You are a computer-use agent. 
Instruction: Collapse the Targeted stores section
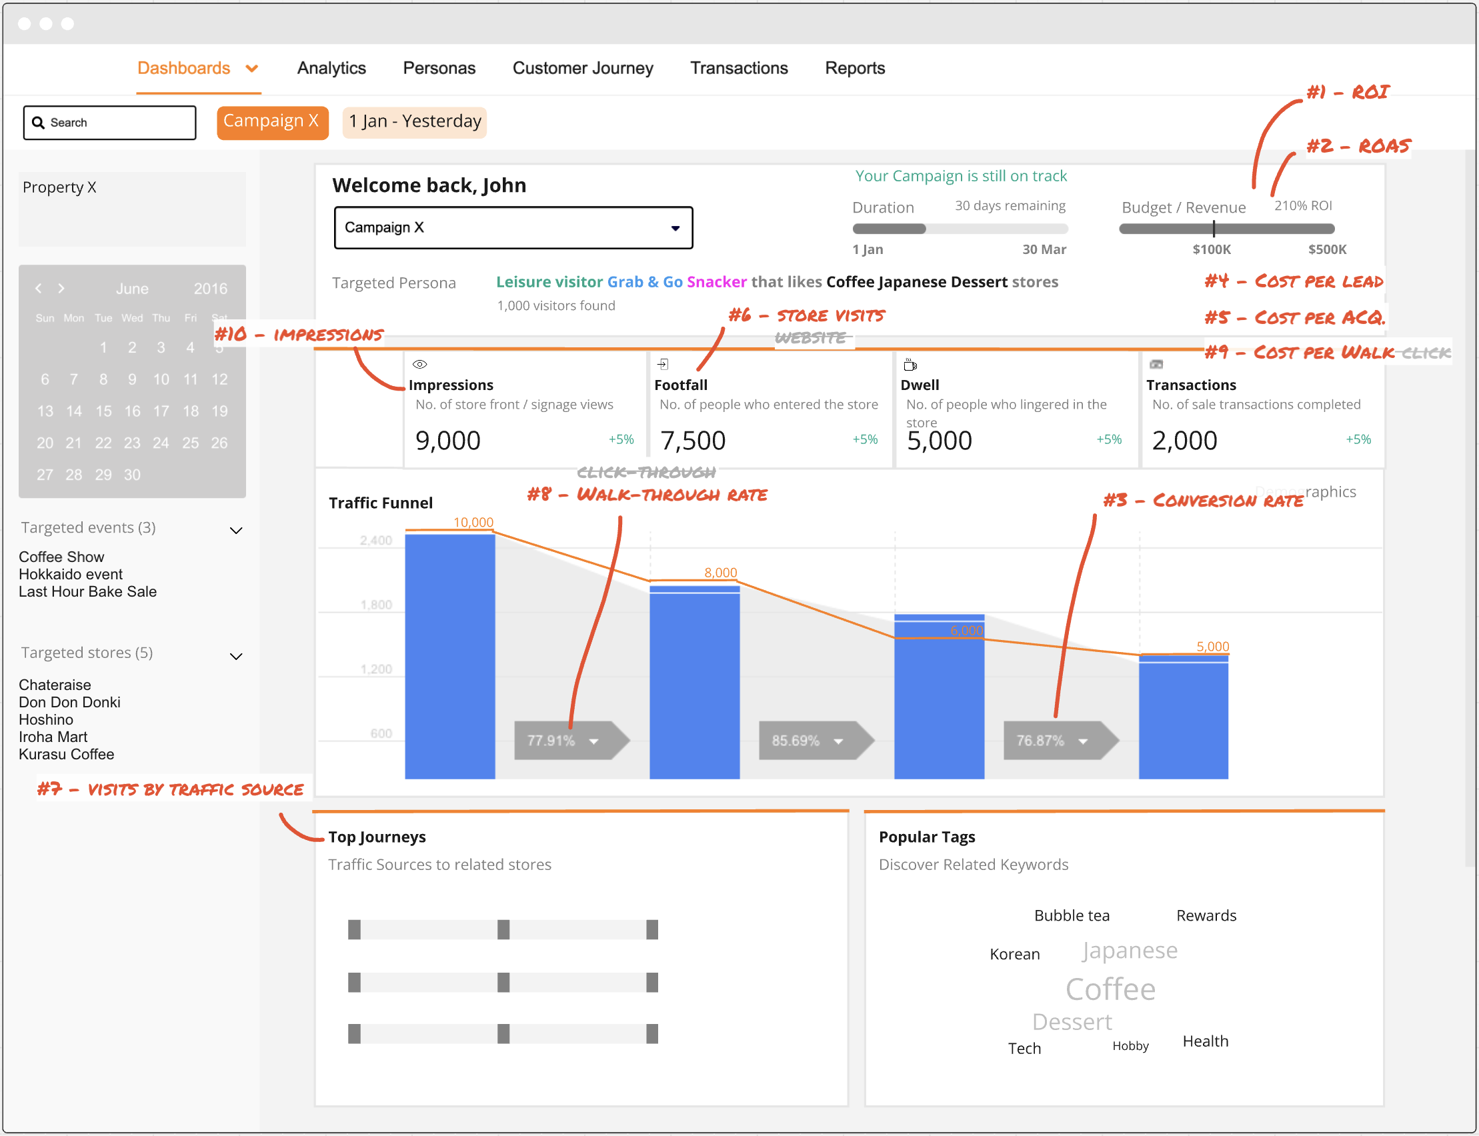click(236, 657)
